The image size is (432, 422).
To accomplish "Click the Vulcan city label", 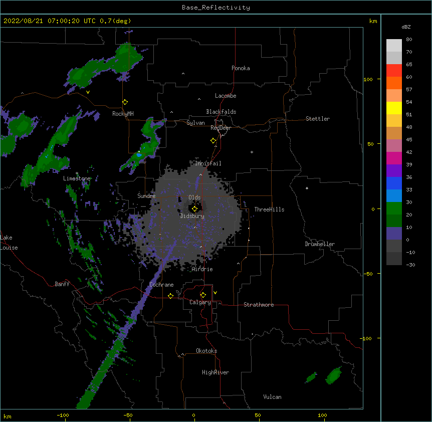I will point(272,397).
